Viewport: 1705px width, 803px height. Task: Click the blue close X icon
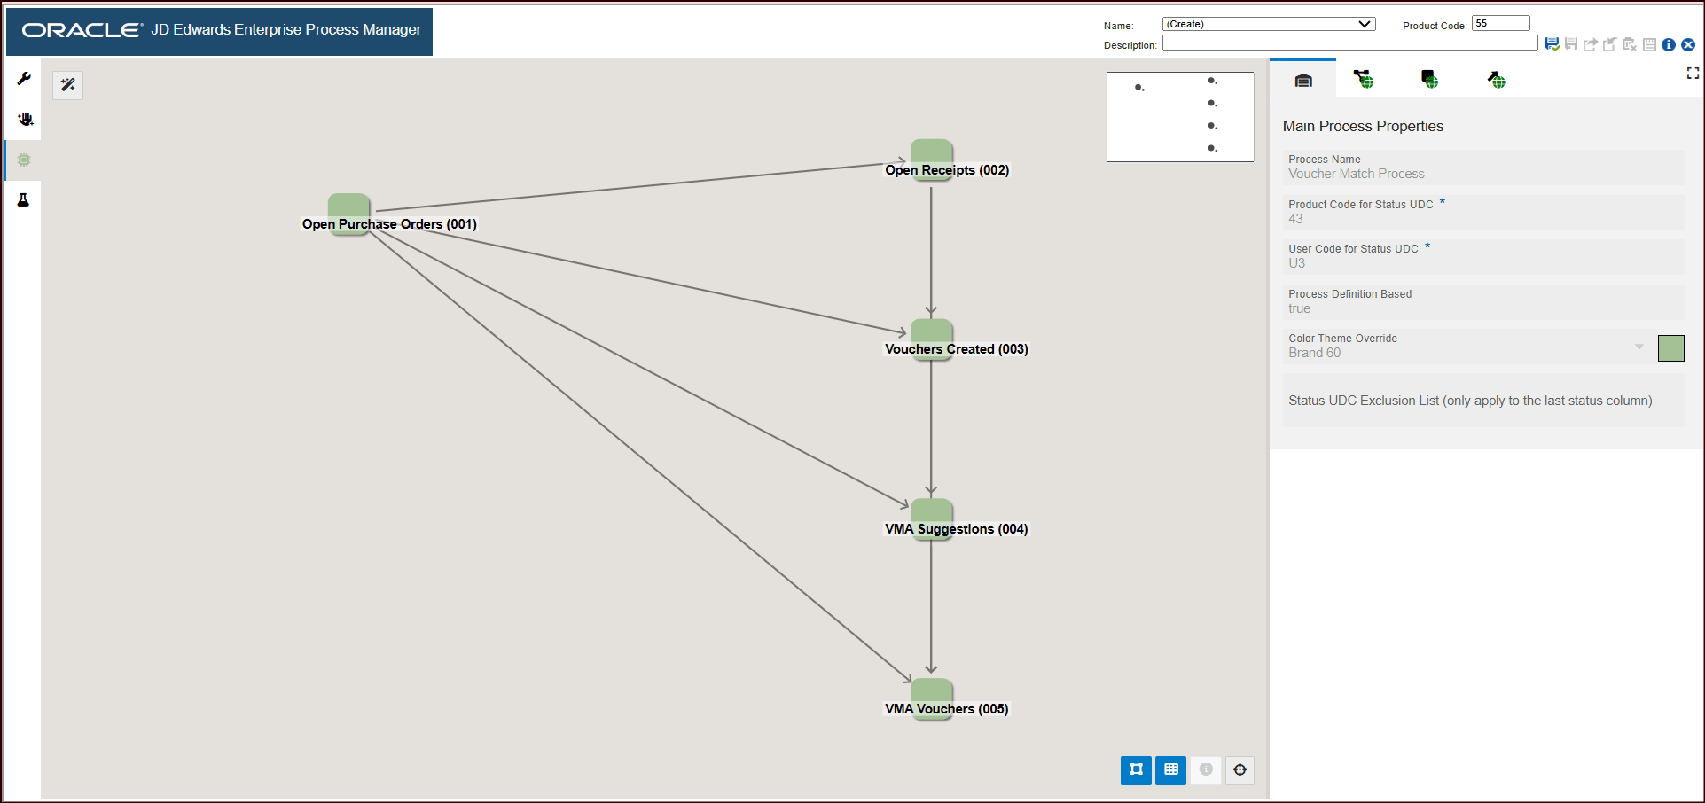(1688, 44)
